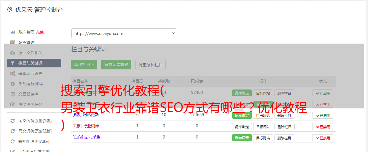Viewport: 368px width, 152px height.
Task: Open 账户管理 via its bar chart icon
Action: point(12,32)
